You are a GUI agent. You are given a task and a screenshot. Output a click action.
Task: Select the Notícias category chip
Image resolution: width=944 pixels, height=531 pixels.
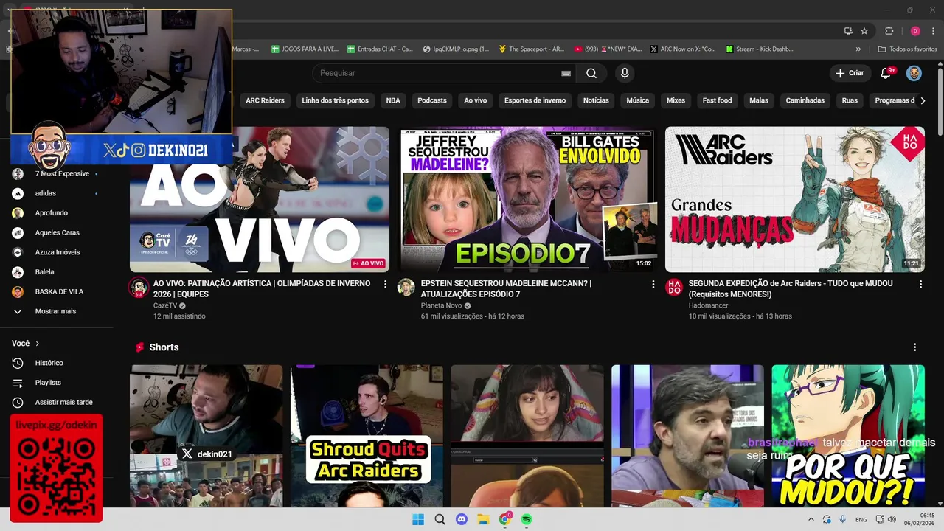pos(596,100)
